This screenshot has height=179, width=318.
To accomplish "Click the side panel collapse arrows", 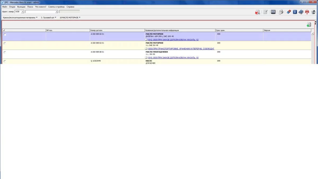I will click(x=316, y=23).
